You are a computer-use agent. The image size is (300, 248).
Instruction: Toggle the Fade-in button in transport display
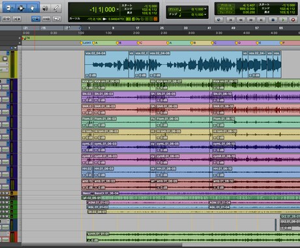226,12
